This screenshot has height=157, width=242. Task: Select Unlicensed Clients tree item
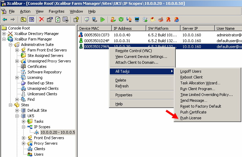click(x=42, y=94)
